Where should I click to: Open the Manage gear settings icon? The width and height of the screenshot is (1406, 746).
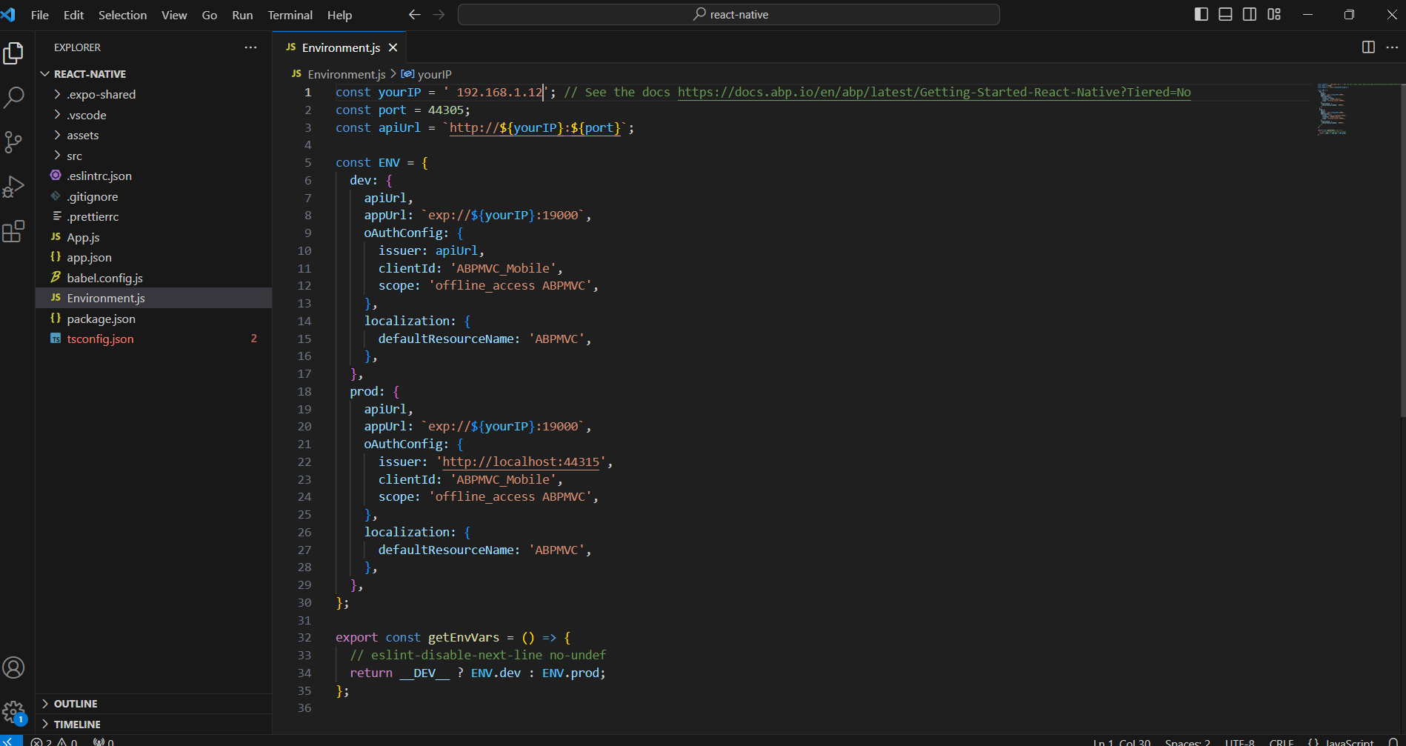pyautogui.click(x=14, y=713)
